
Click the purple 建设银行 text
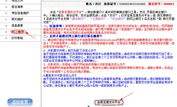point(78,19)
